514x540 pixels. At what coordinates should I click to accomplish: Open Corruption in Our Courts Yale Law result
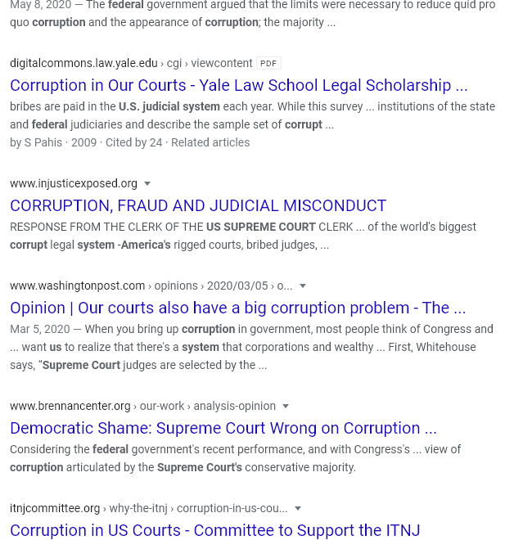(x=239, y=85)
